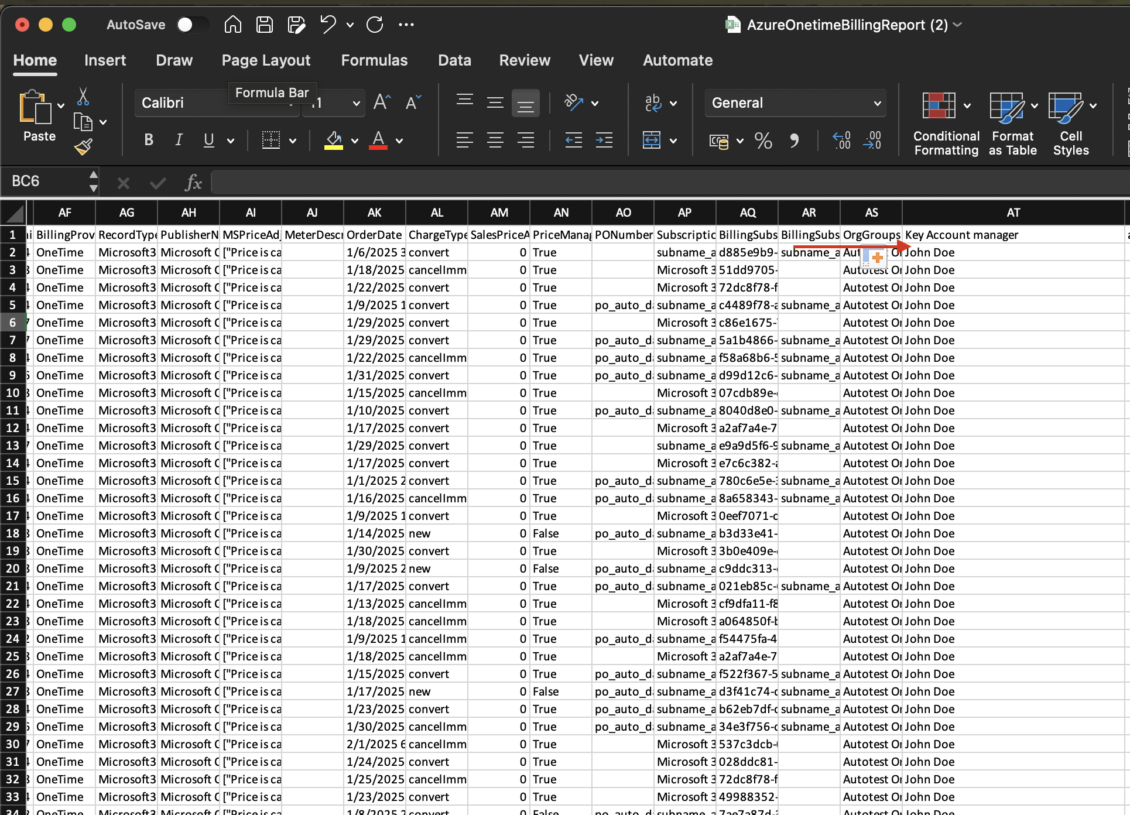Select the Format Painter tool
The image size is (1130, 815).
click(x=84, y=146)
